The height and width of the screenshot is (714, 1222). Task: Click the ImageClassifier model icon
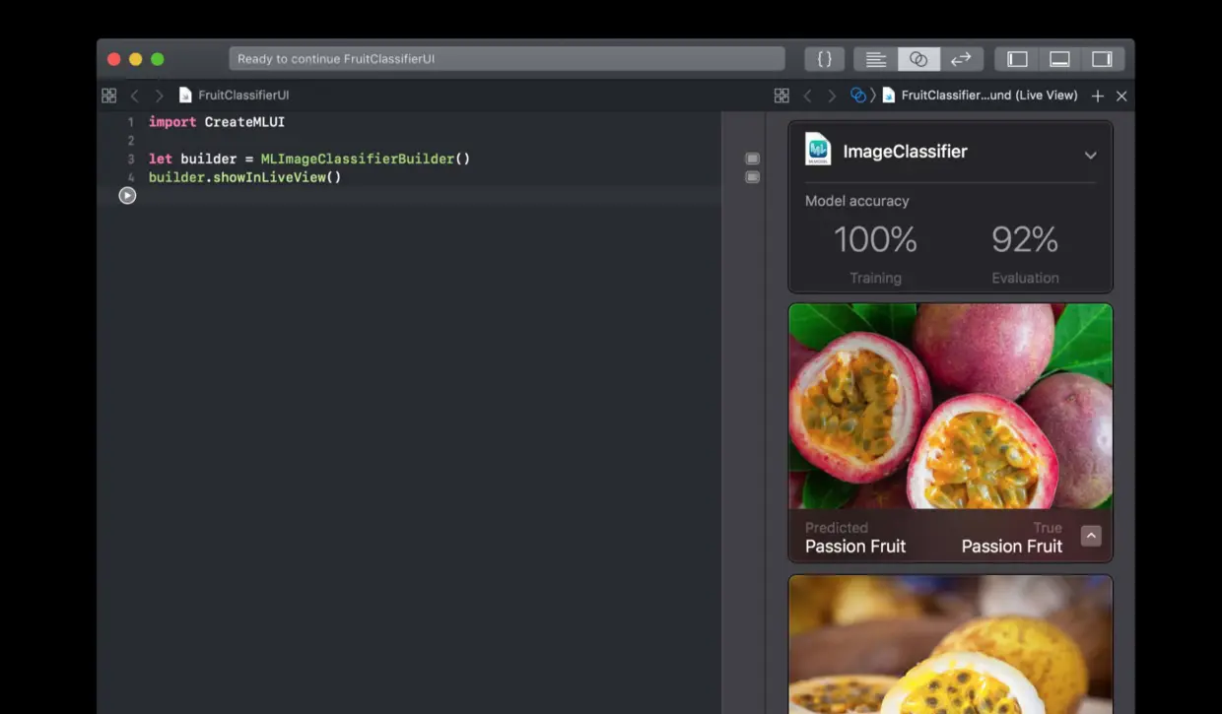tap(818, 149)
